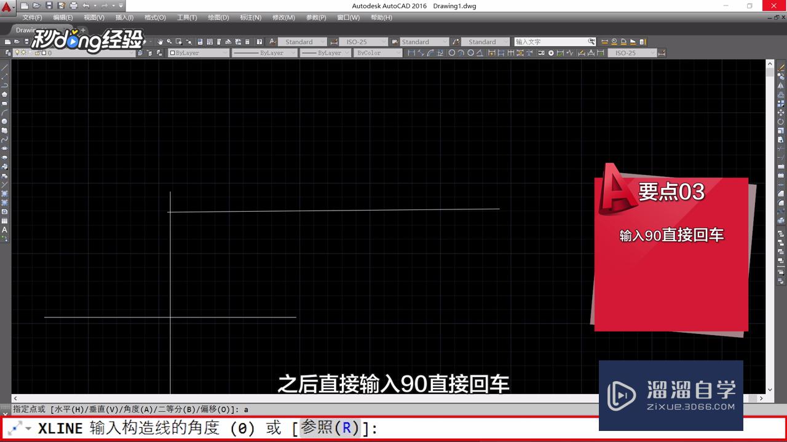This screenshot has width=787, height=442.
Task: Open the 参数(P) menu
Action: pyautogui.click(x=316, y=17)
